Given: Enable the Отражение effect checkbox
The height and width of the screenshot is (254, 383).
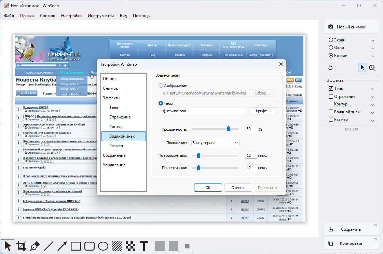Looking at the screenshot, I should [331, 97].
